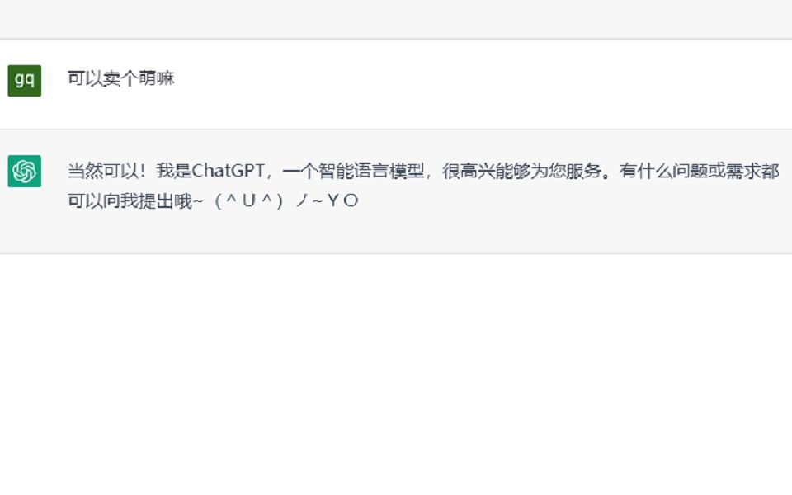Click the gray header strip at top
The width and height of the screenshot is (792, 495).
pyautogui.click(x=396, y=19)
